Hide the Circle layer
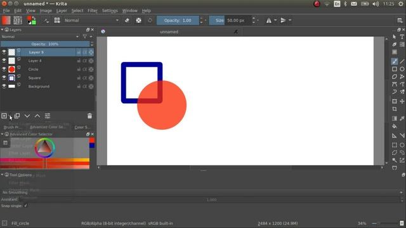 [4, 69]
